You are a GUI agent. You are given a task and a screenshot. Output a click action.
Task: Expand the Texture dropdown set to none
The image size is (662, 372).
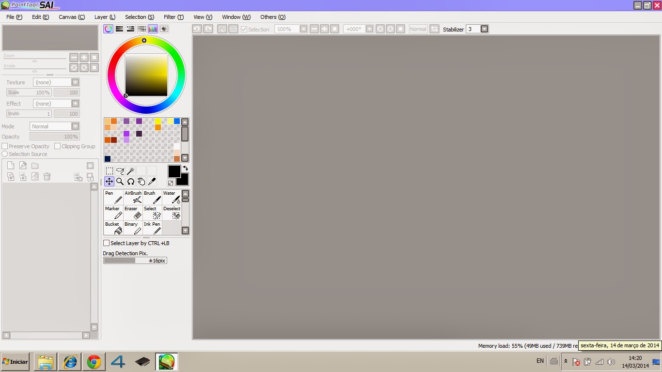(75, 82)
